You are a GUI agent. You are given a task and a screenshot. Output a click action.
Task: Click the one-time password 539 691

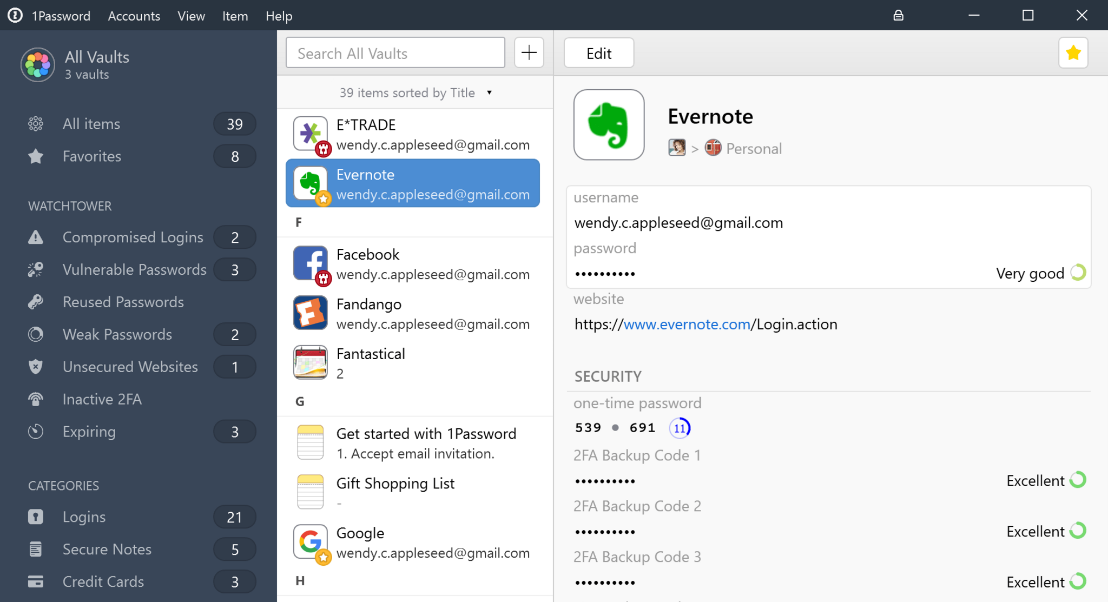(615, 428)
